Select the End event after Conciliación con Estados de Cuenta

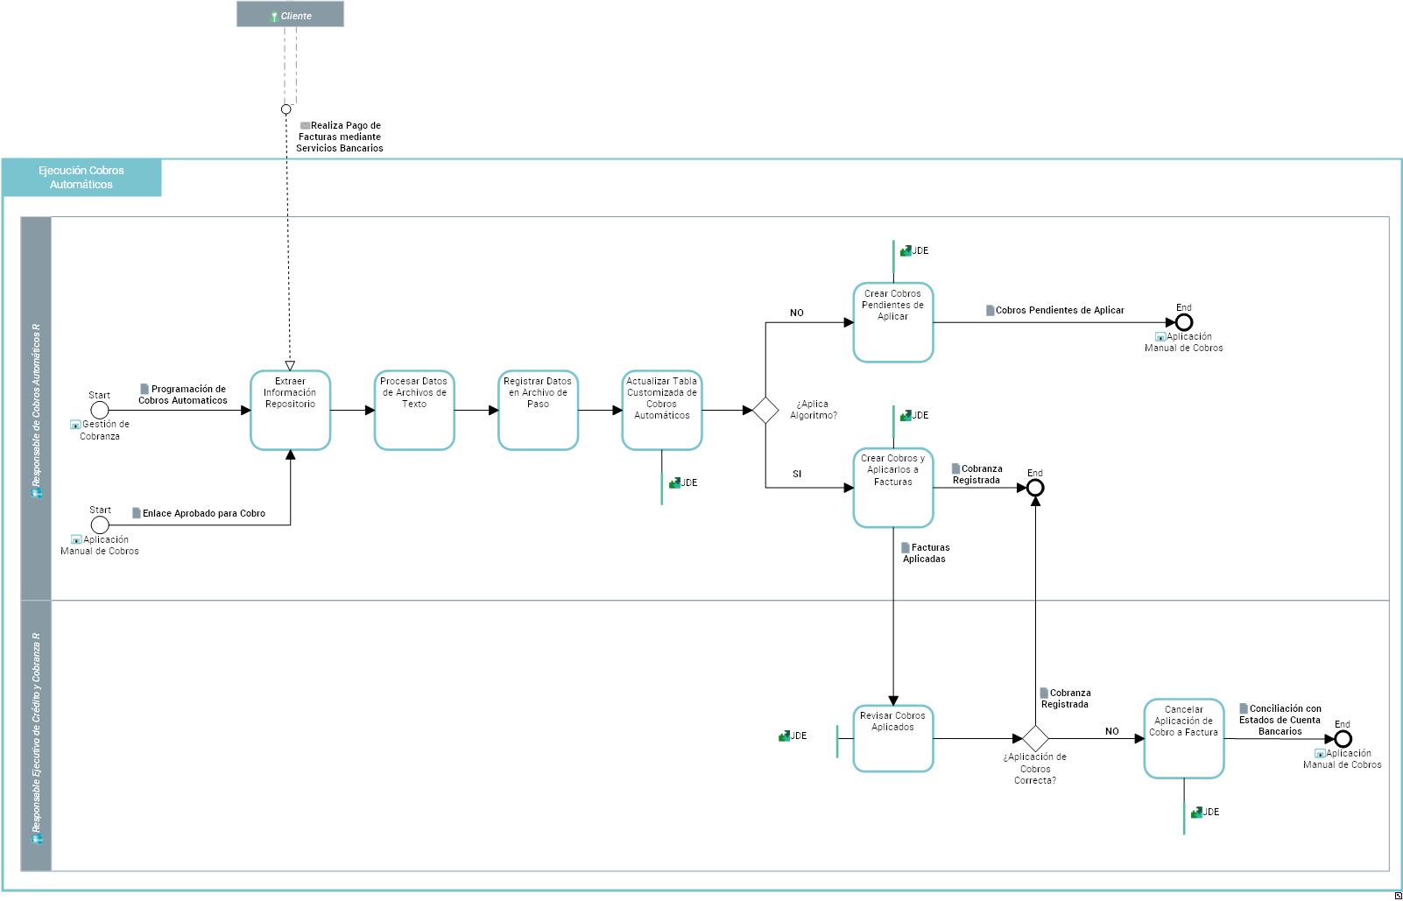point(1343,739)
